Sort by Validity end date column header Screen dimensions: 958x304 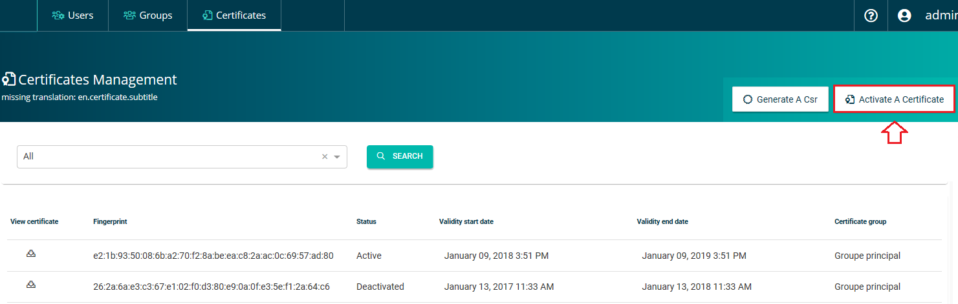click(662, 221)
